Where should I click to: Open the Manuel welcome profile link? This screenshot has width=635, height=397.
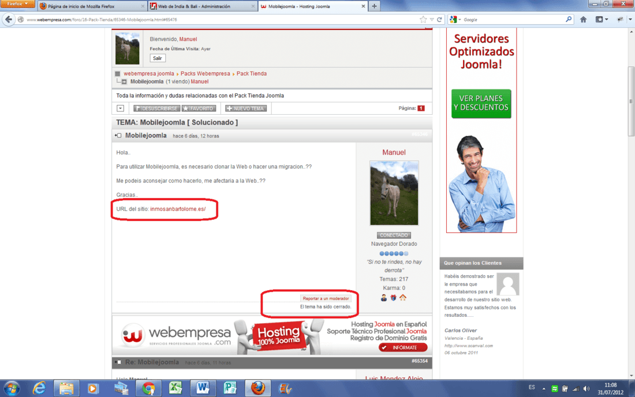click(x=188, y=39)
